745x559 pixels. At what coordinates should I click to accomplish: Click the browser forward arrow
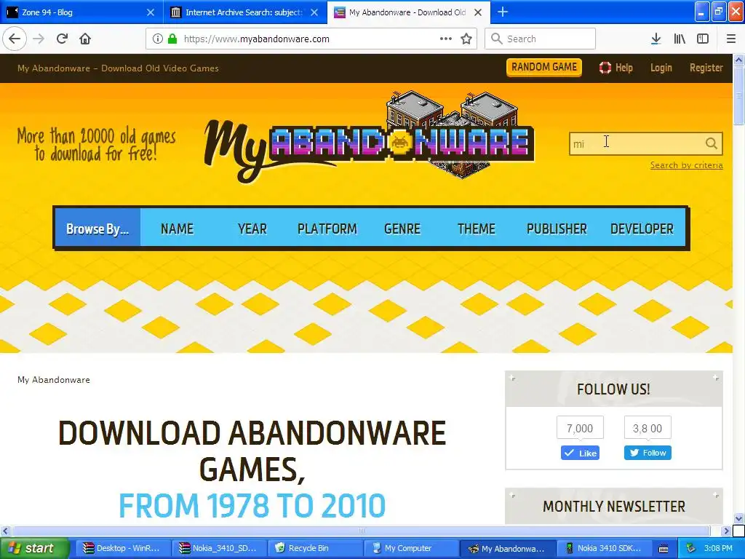coord(39,39)
